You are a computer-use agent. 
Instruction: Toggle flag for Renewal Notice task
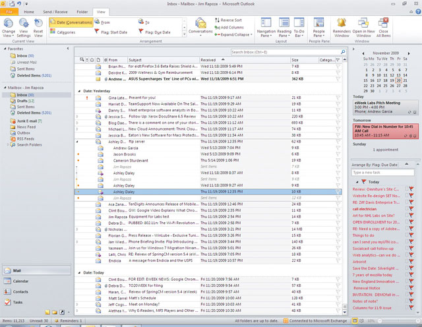coord(411,288)
